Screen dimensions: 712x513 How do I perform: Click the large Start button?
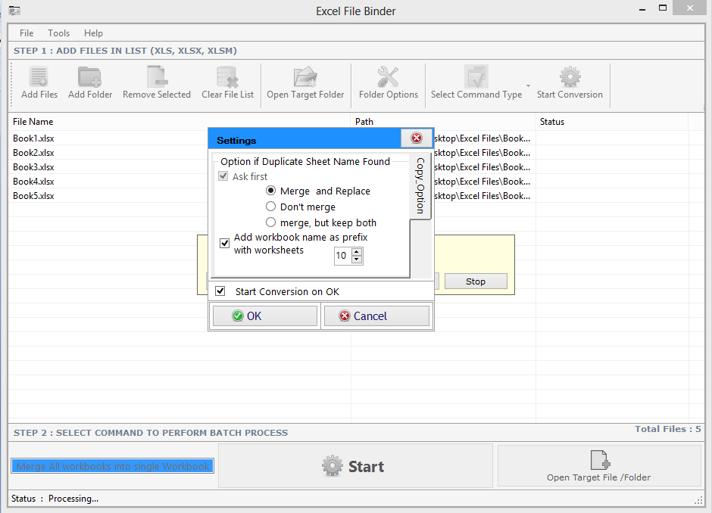[355, 466]
